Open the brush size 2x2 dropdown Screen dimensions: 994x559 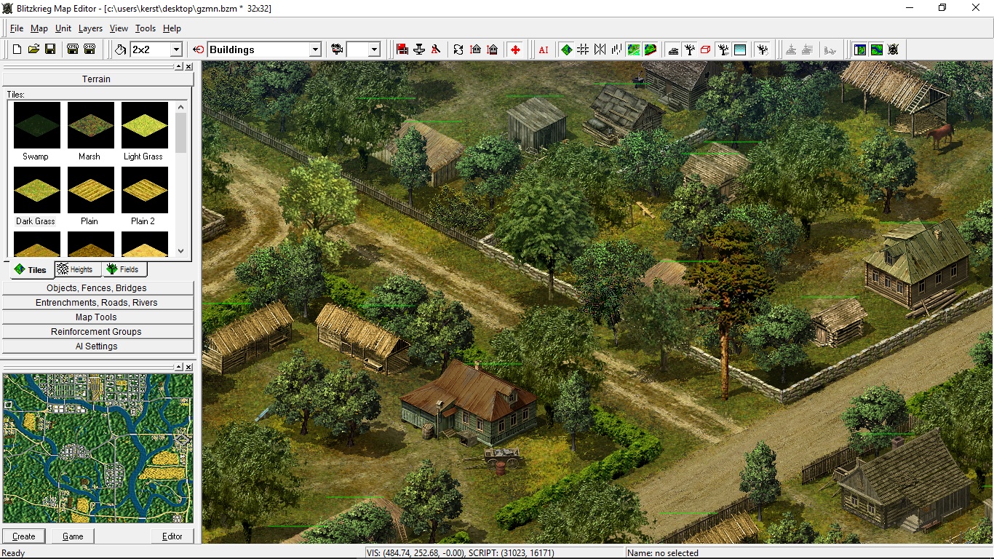coord(175,49)
